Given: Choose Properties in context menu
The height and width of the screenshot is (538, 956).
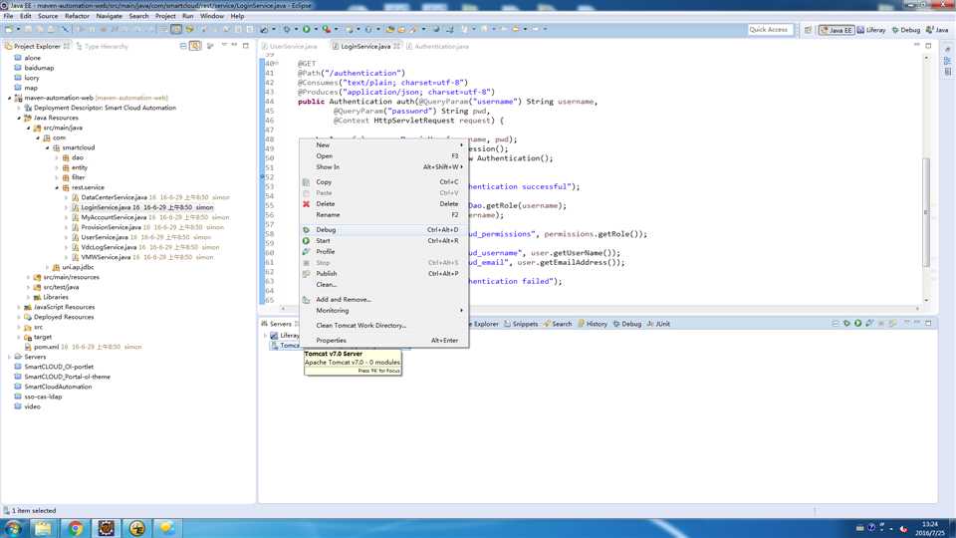Looking at the screenshot, I should click(384, 341).
